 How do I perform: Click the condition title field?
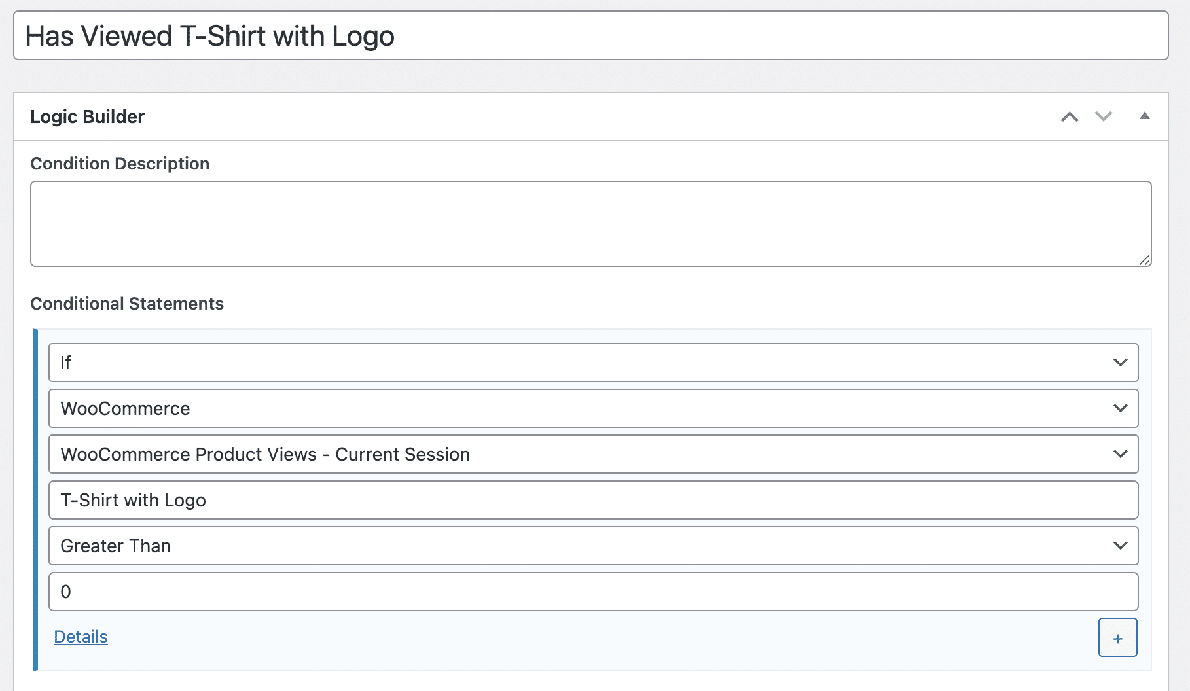590,36
